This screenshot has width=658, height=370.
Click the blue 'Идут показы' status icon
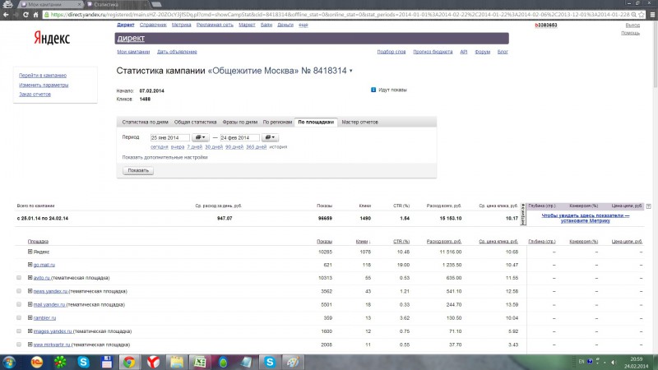click(x=373, y=90)
